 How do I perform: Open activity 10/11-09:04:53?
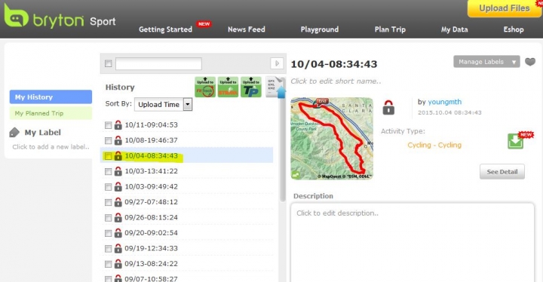tap(152, 124)
